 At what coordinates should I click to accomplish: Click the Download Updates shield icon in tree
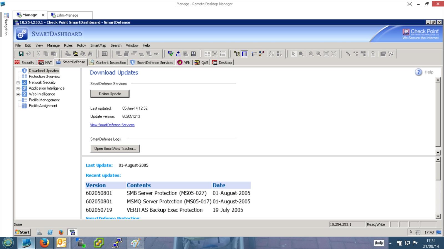(24, 71)
